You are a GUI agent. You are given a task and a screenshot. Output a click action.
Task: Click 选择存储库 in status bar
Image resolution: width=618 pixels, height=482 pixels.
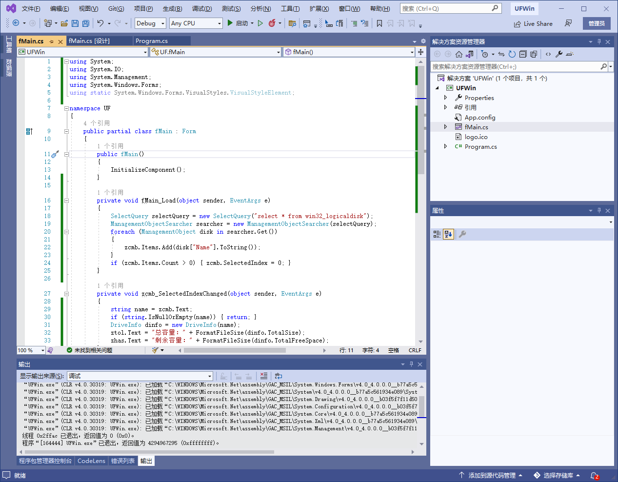click(x=557, y=476)
